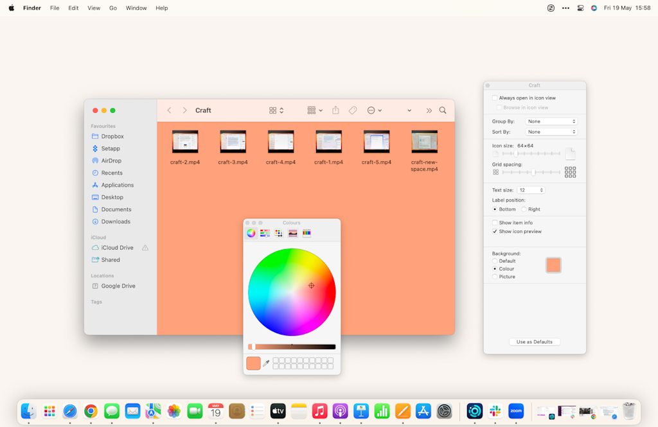Viewport: 658px width, 427px height.
Task: Enable 'Always open in icon view'
Action: [494, 98]
